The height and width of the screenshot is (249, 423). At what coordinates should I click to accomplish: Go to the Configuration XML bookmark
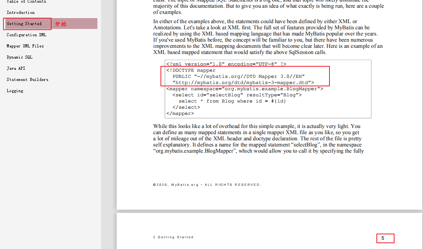click(x=27, y=35)
